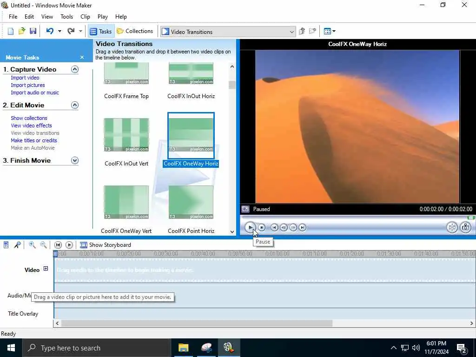Select the CoolFX Point Horiz transition
The image size is (476, 357).
[x=191, y=202]
